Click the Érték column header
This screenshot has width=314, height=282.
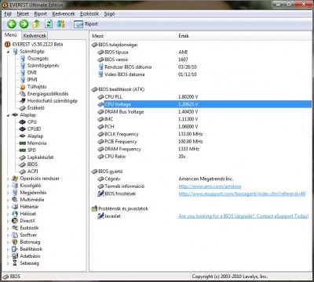245,36
